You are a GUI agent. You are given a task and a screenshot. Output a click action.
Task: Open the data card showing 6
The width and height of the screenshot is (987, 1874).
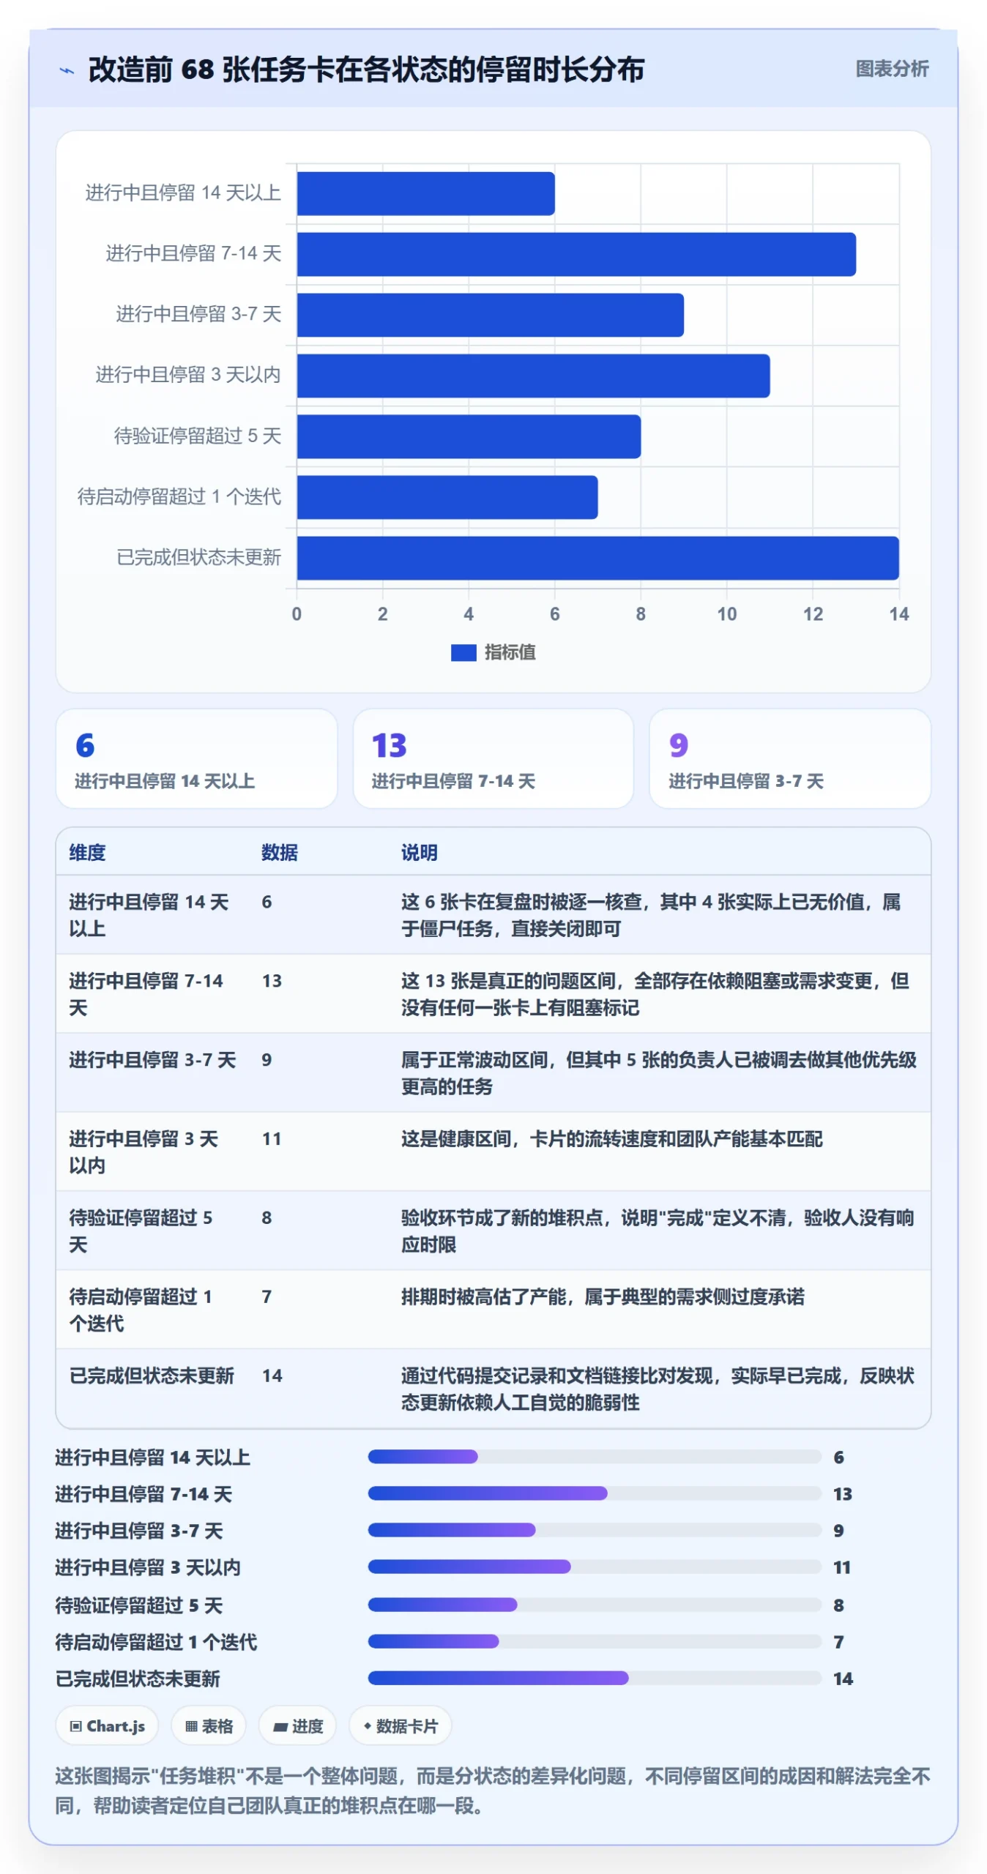point(196,758)
